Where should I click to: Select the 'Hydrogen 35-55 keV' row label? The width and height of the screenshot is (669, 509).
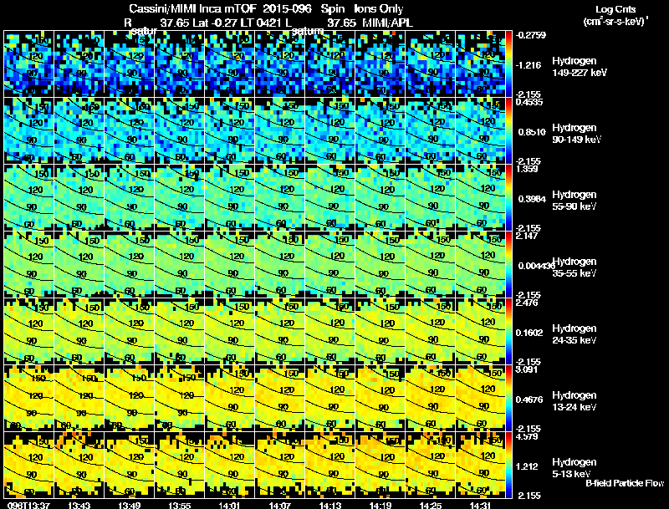click(x=575, y=267)
